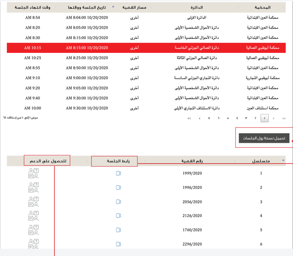The image size is (293, 256).
Task: Click case number 2296/2020
Action: pyautogui.click(x=192, y=244)
